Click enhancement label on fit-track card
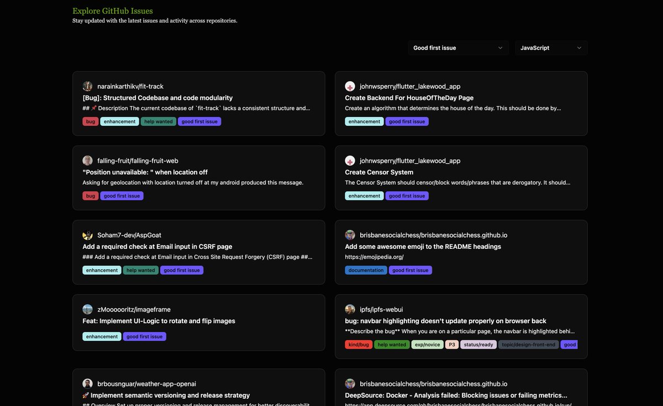Image resolution: width=663 pixels, height=406 pixels. coord(119,121)
